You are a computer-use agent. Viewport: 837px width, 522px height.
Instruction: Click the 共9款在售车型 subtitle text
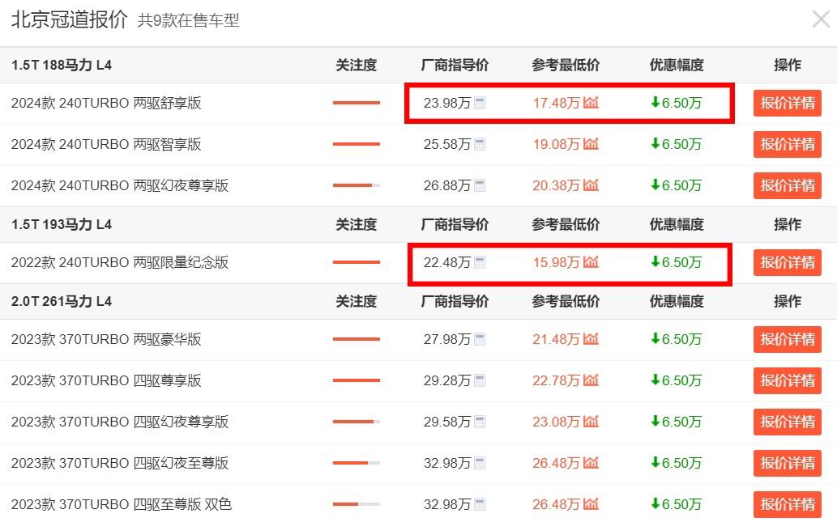click(x=189, y=20)
